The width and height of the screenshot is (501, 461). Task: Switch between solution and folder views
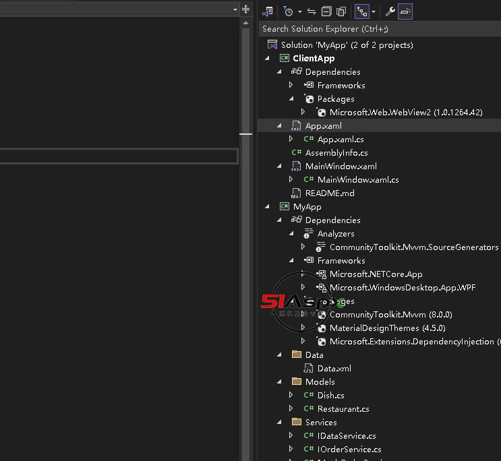pyautogui.click(x=268, y=12)
